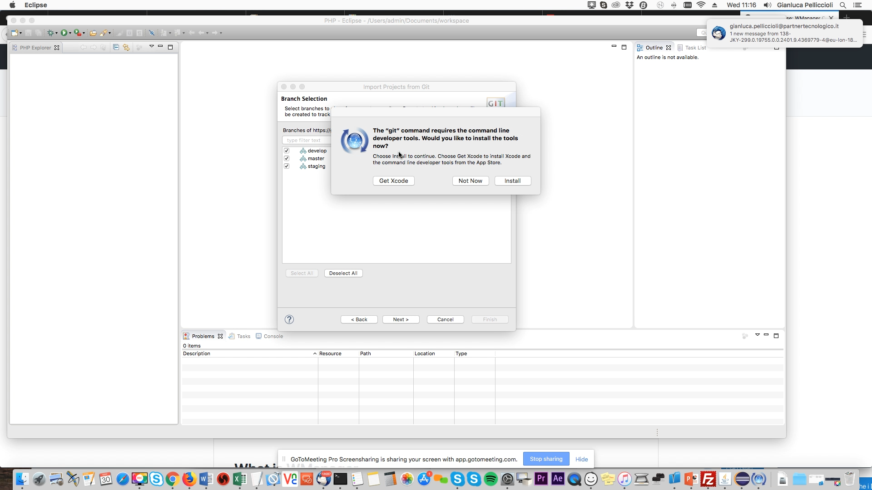This screenshot has width=872, height=490.
Task: Switch to the Task List tab
Action: click(x=695, y=48)
